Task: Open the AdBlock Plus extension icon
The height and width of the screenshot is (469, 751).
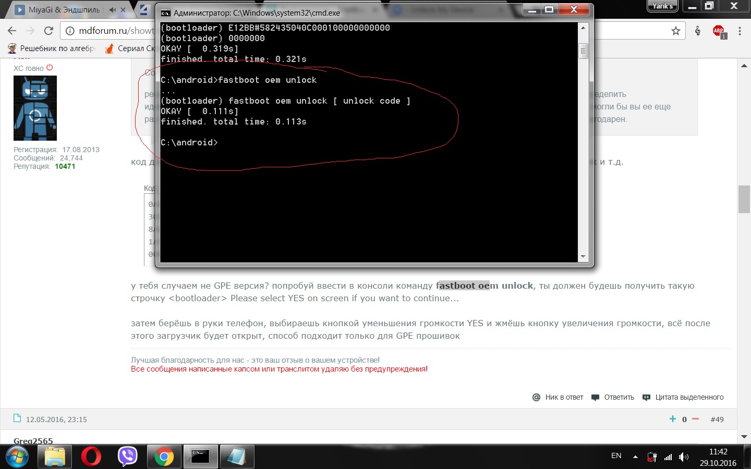Action: point(719,31)
